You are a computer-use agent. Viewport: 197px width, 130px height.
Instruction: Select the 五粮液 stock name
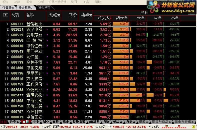[34, 40]
